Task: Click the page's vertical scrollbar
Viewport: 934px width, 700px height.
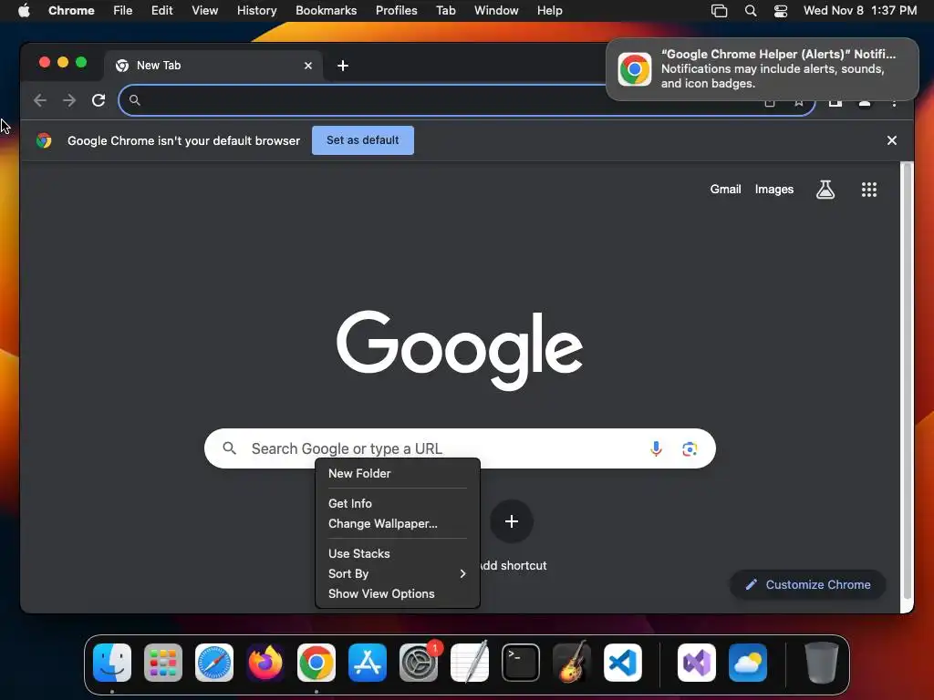Action: click(x=908, y=381)
